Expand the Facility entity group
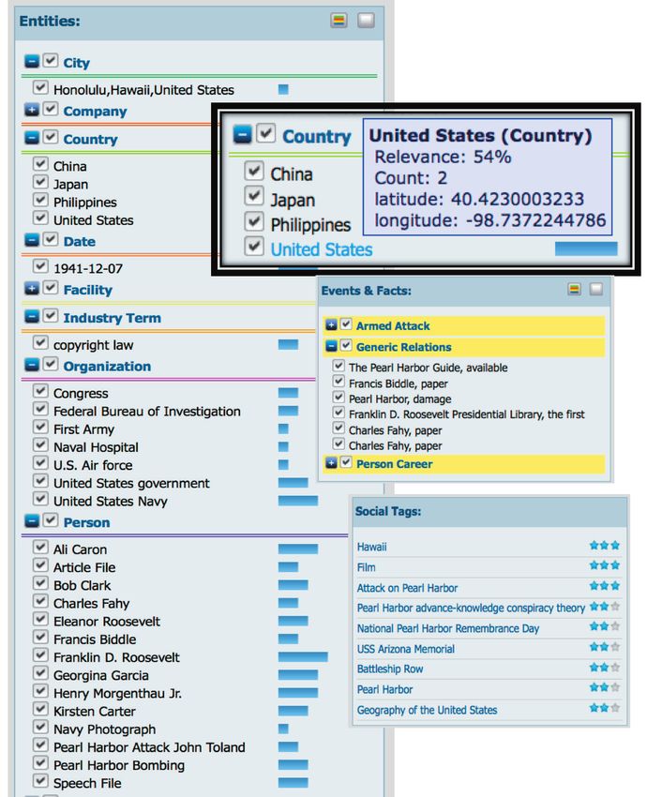 [32, 289]
